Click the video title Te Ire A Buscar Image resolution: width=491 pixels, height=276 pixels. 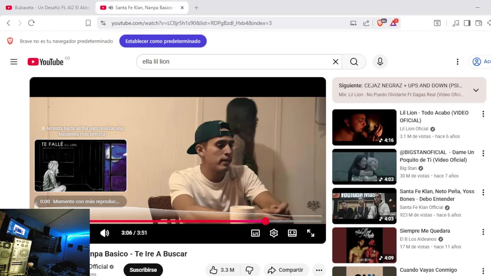click(x=138, y=254)
